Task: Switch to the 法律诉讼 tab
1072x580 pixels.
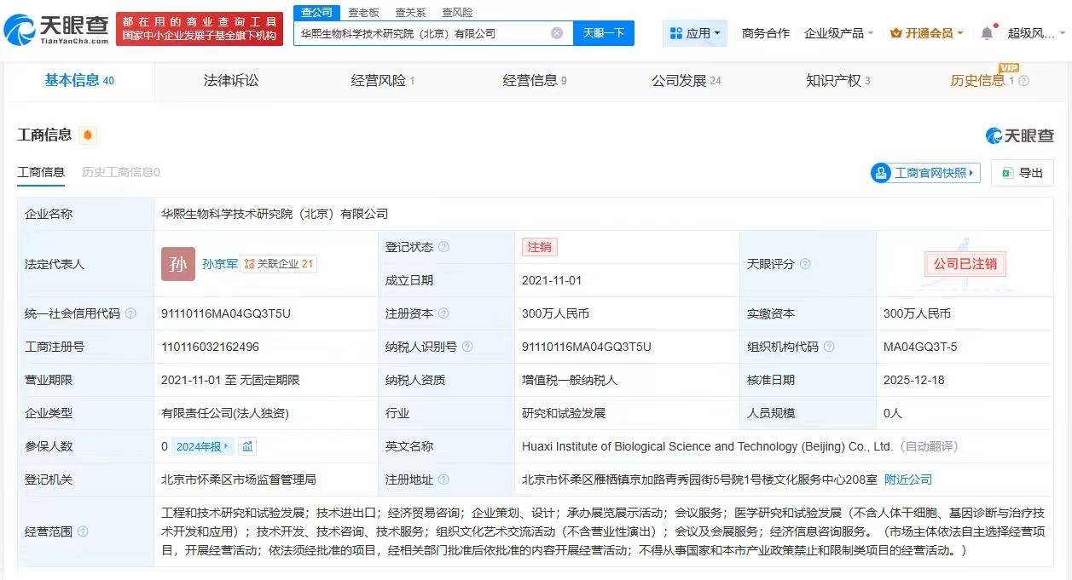Action: coord(230,81)
